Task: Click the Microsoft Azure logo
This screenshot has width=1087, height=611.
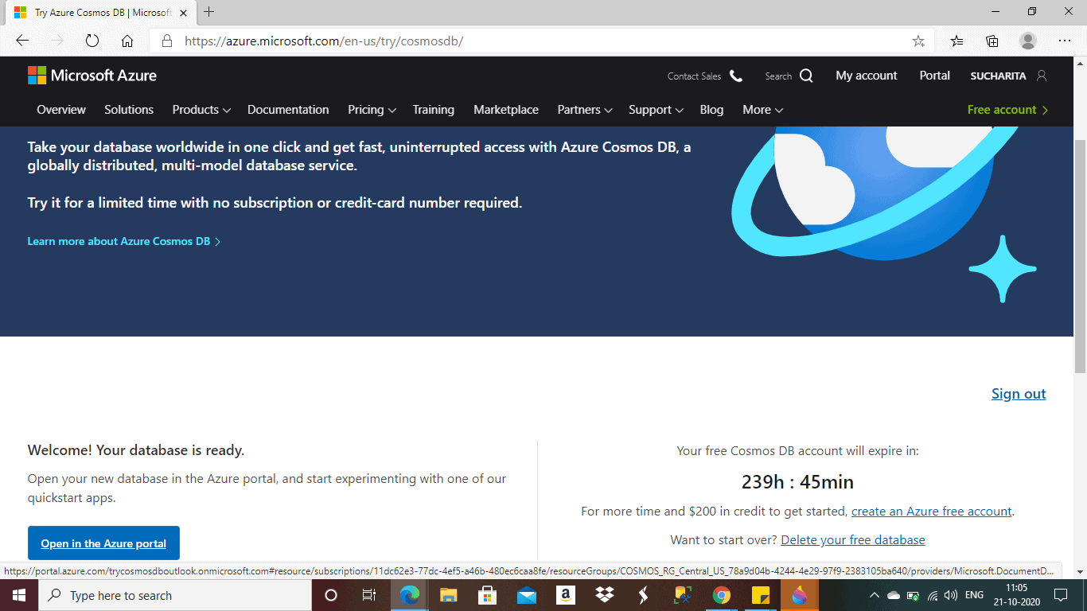Action: pos(92,76)
